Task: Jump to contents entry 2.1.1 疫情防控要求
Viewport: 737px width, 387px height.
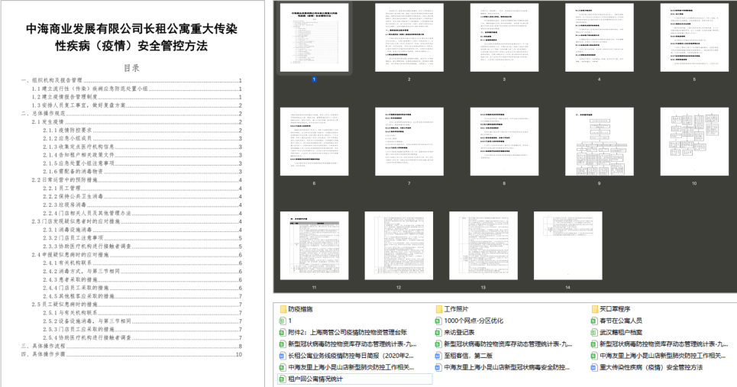Action: pos(142,130)
